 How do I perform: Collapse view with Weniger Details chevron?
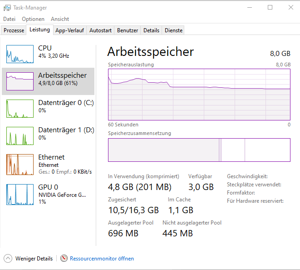pyautogui.click(x=8, y=259)
